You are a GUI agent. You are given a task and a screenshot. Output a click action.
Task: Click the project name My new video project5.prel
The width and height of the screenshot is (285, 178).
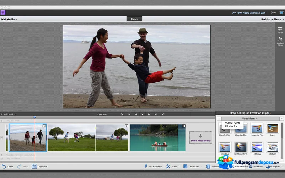tap(249, 13)
